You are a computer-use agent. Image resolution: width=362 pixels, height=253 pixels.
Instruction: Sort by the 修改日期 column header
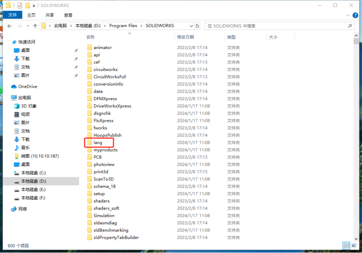185,37
